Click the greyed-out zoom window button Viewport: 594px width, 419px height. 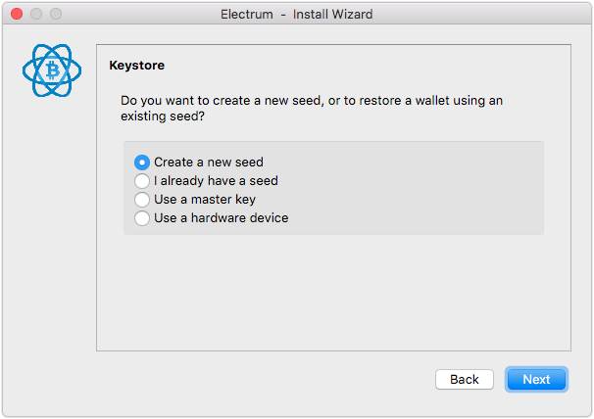56,14
